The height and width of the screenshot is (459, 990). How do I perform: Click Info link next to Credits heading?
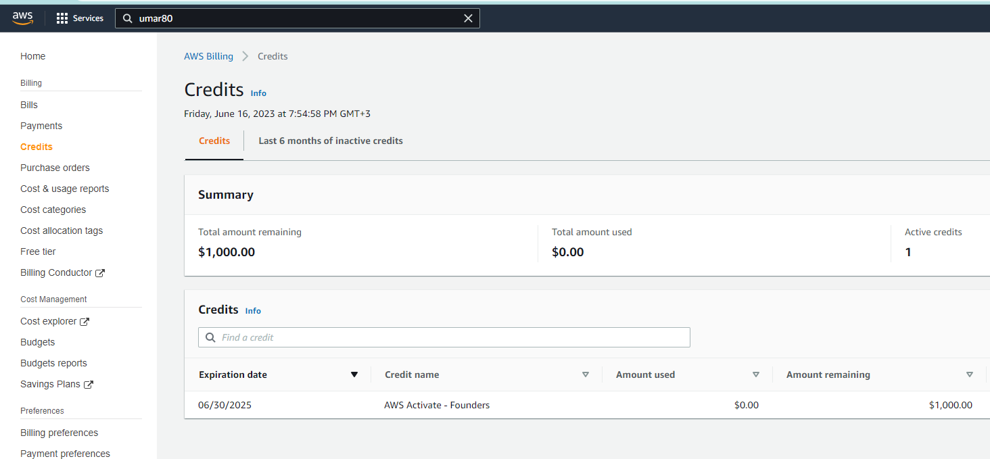(x=258, y=93)
